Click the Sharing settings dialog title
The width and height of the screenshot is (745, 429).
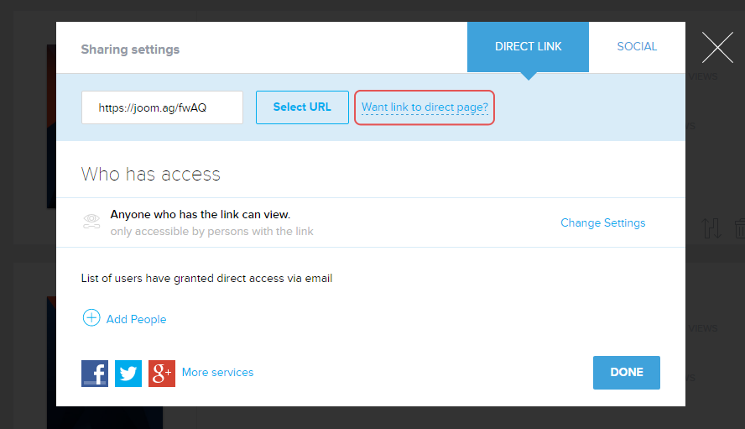(x=130, y=50)
